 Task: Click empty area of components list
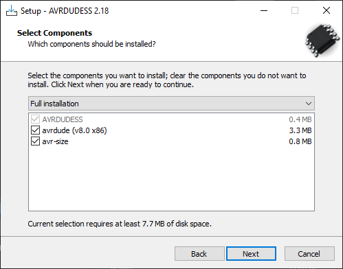pyautogui.click(x=171, y=178)
